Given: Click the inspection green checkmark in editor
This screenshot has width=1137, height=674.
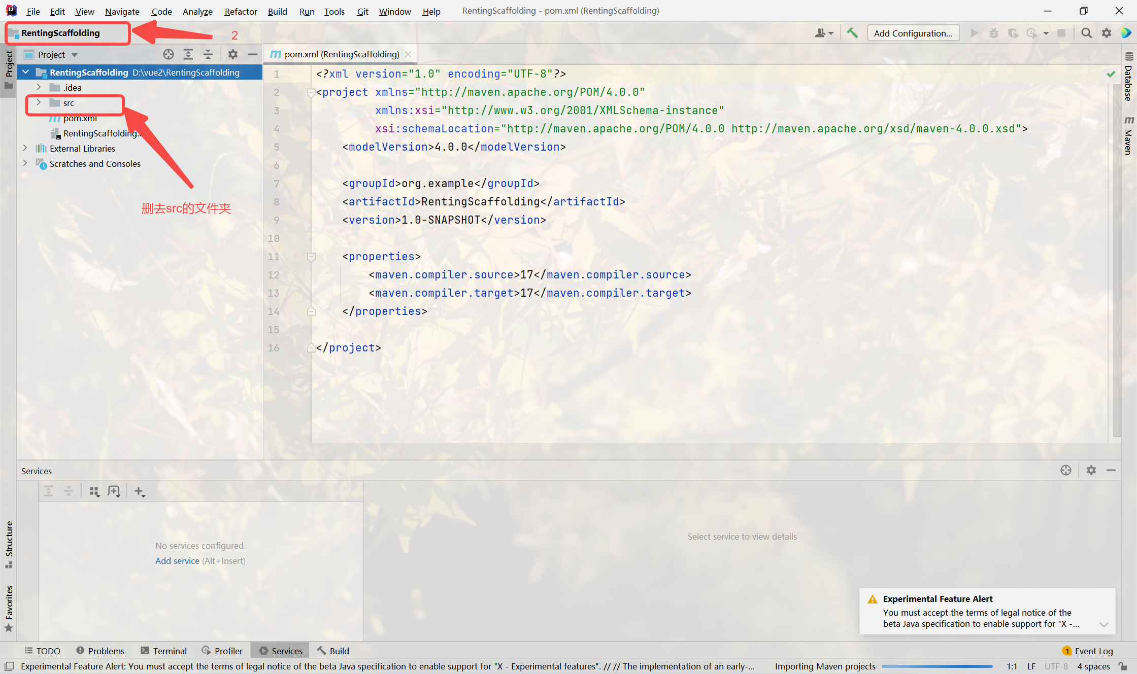Looking at the screenshot, I should pyautogui.click(x=1111, y=74).
